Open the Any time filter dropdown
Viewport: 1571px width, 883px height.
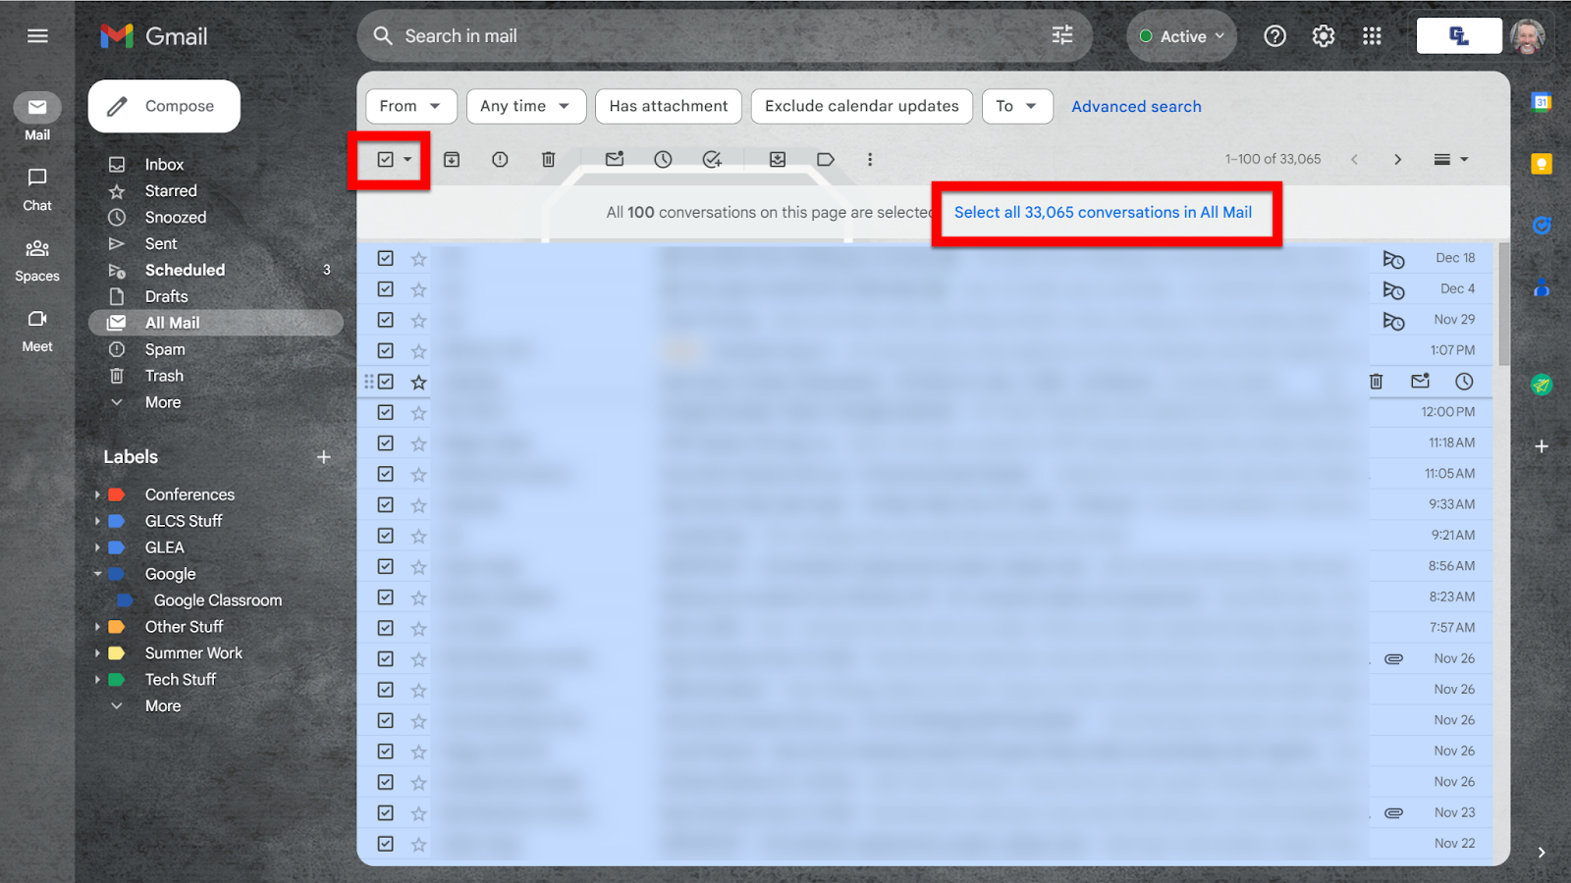pos(526,106)
